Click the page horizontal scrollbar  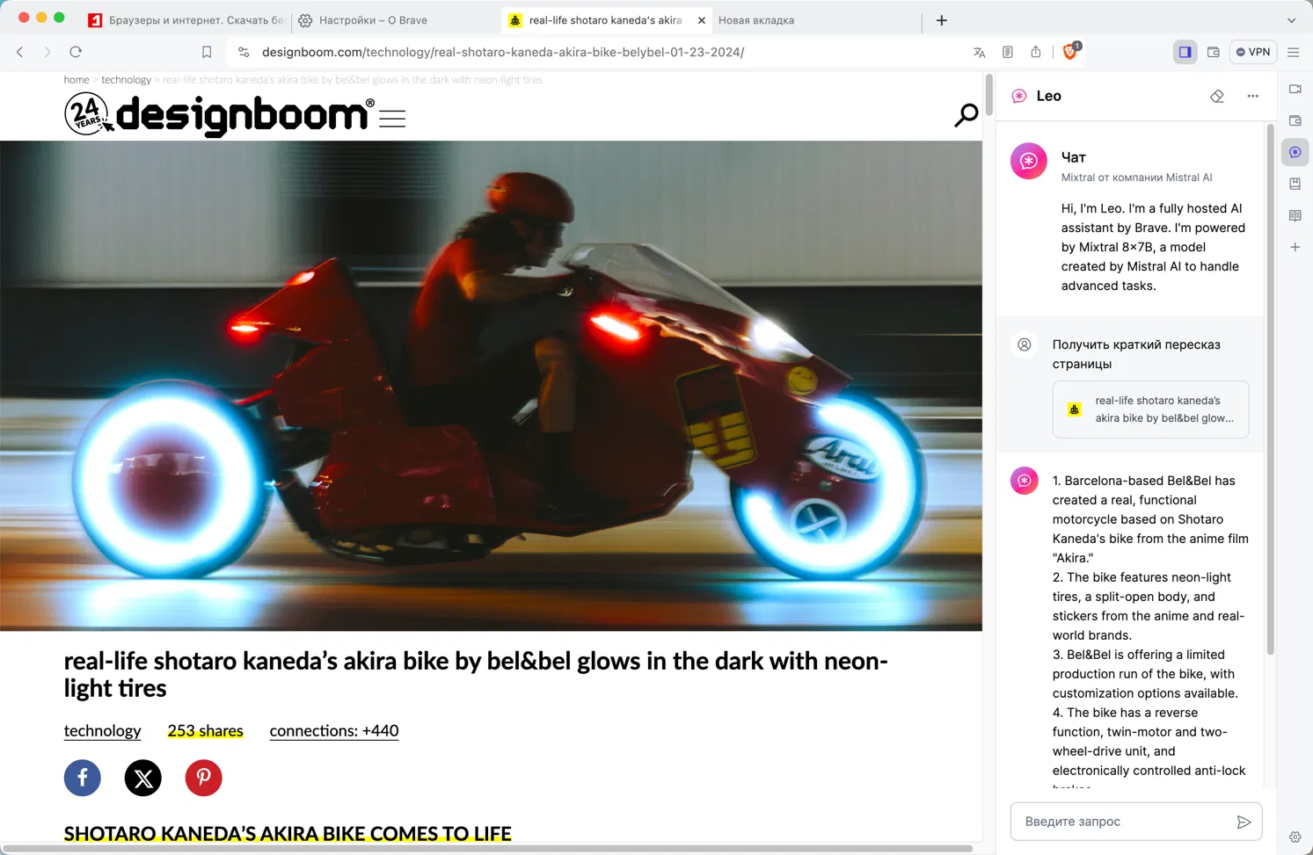click(x=488, y=849)
